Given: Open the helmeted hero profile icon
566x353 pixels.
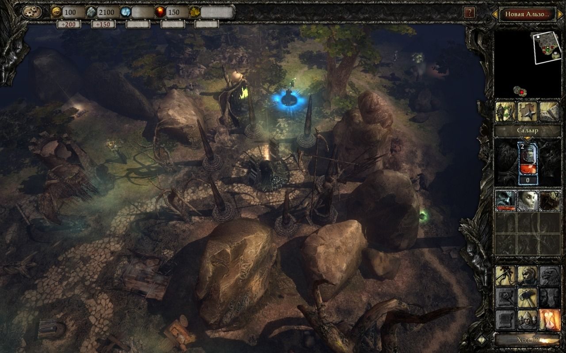Looking at the screenshot, I should (x=527, y=276).
